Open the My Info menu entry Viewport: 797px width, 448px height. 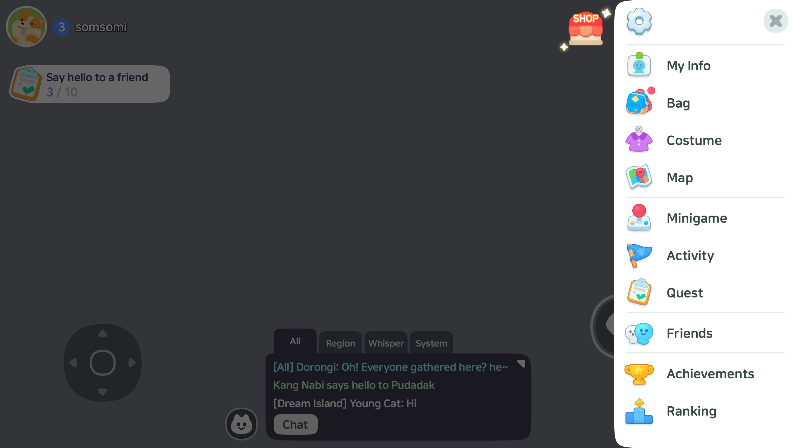pos(705,65)
